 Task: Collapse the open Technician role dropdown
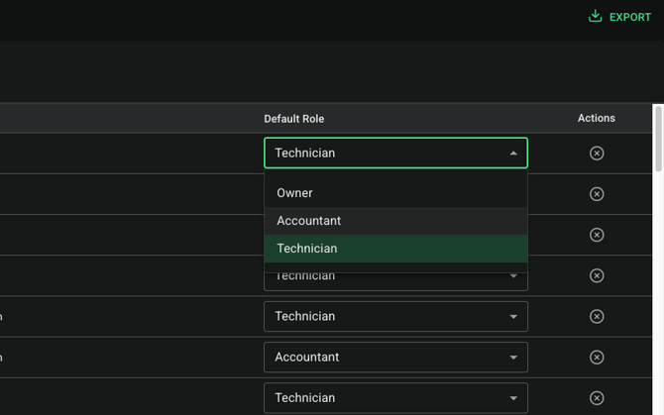click(x=395, y=153)
